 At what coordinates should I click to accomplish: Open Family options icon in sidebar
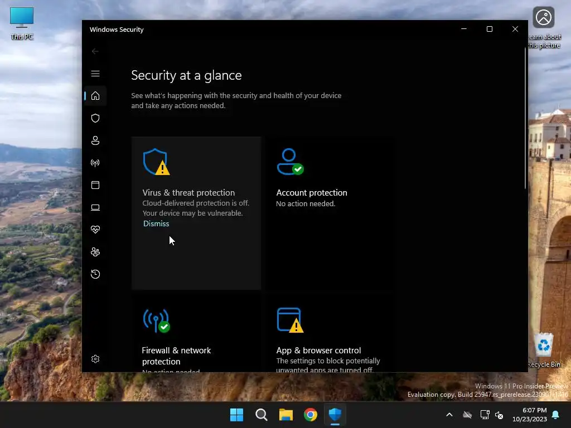click(x=95, y=252)
